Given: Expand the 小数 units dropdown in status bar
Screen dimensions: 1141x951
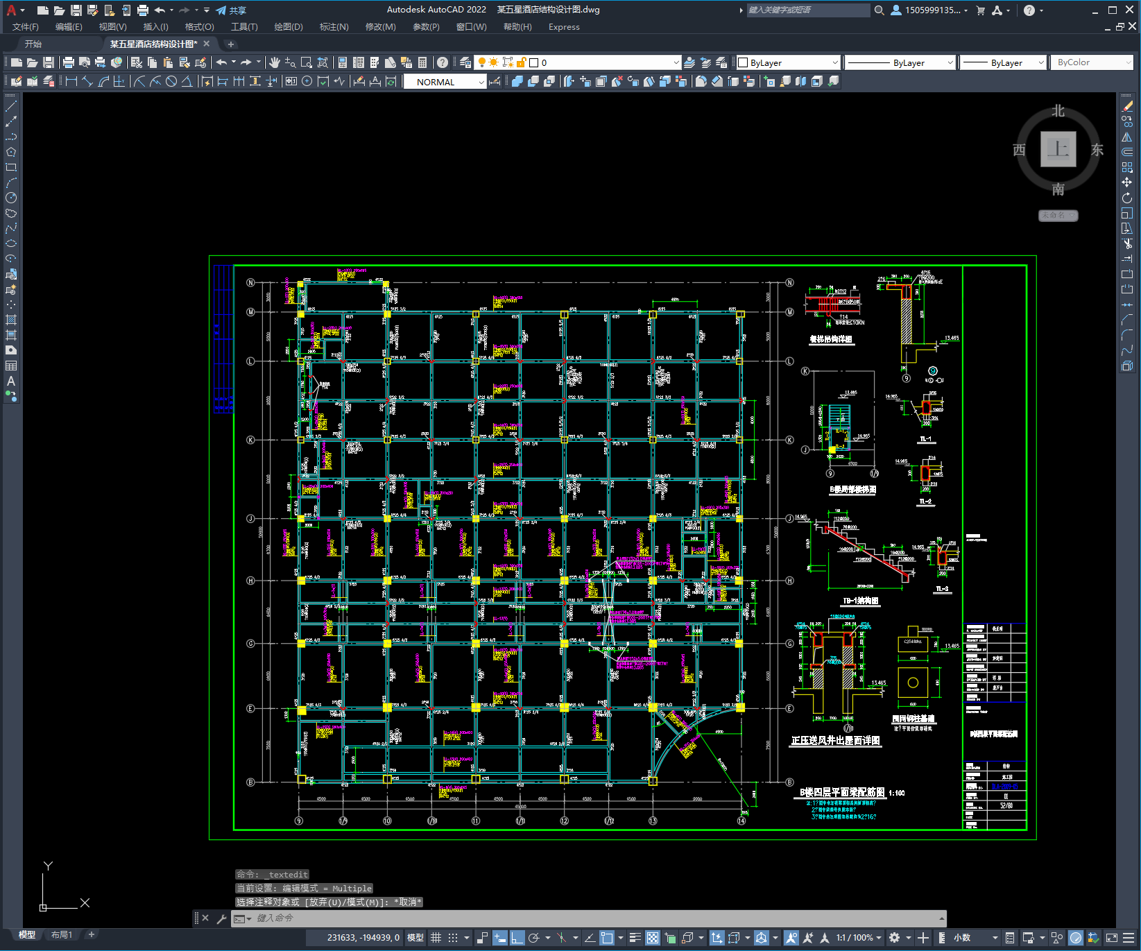Looking at the screenshot, I should [x=977, y=938].
